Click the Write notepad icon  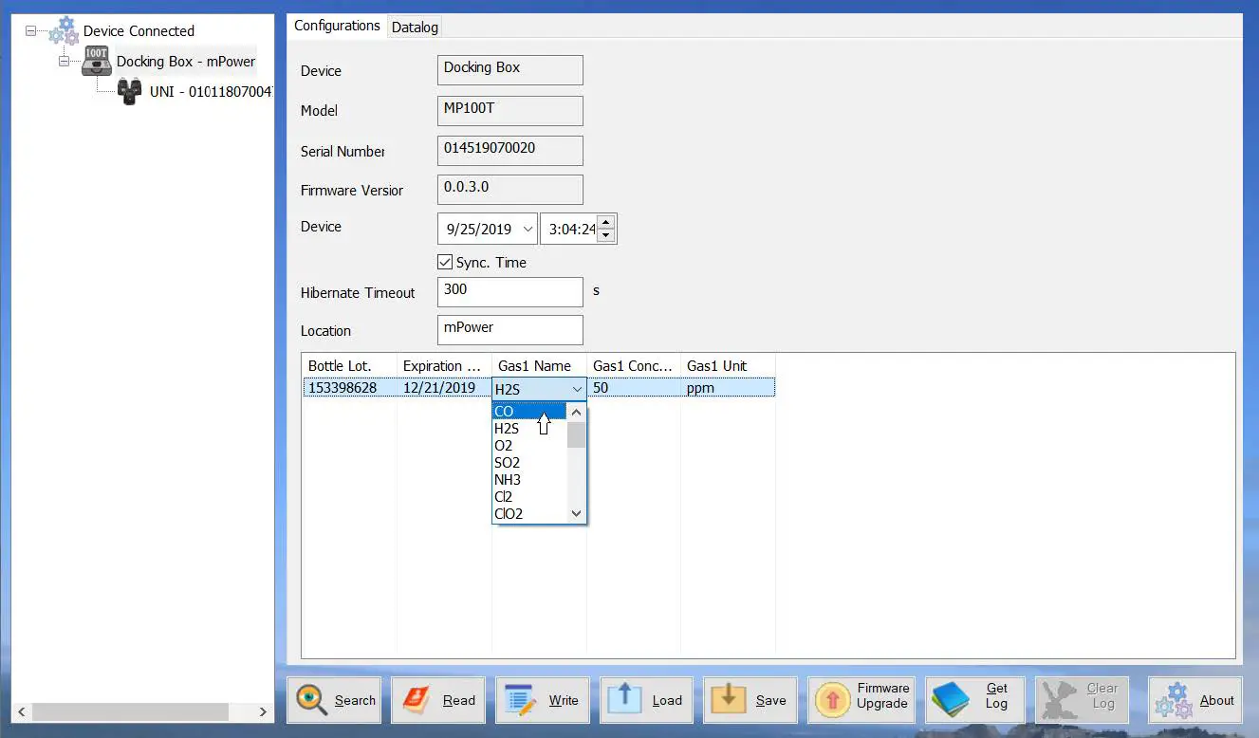pos(520,700)
